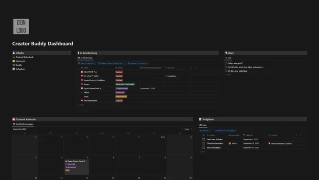Add a property with plus icon in Aufgaben
The image size is (319, 180).
[x=296, y=135]
